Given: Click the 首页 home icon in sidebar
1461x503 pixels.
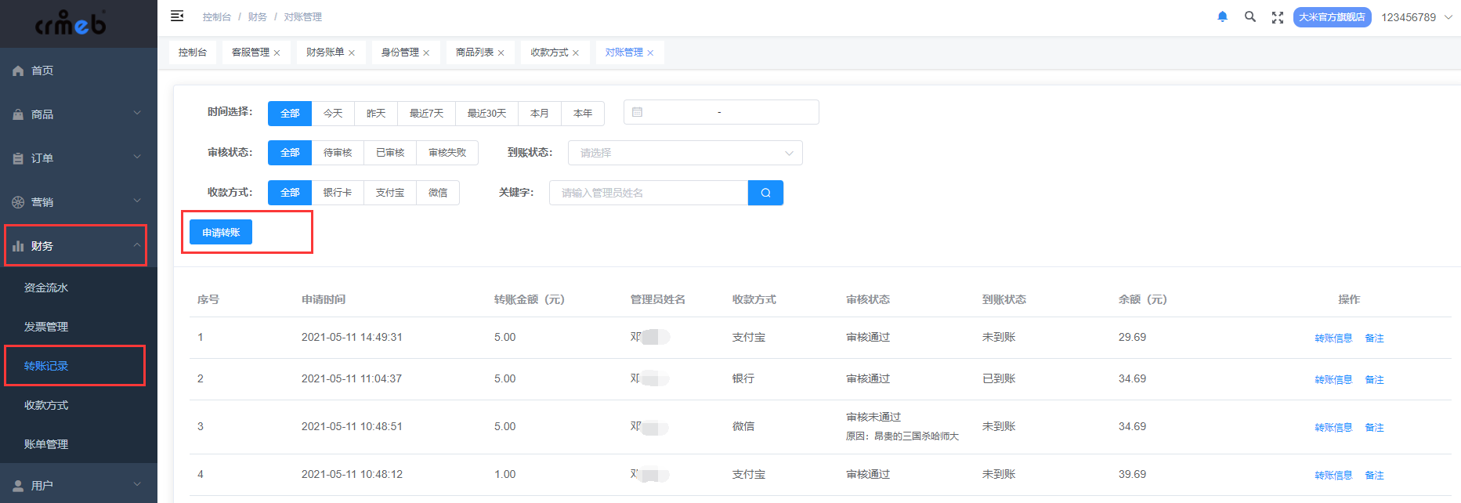Looking at the screenshot, I should [x=18, y=71].
